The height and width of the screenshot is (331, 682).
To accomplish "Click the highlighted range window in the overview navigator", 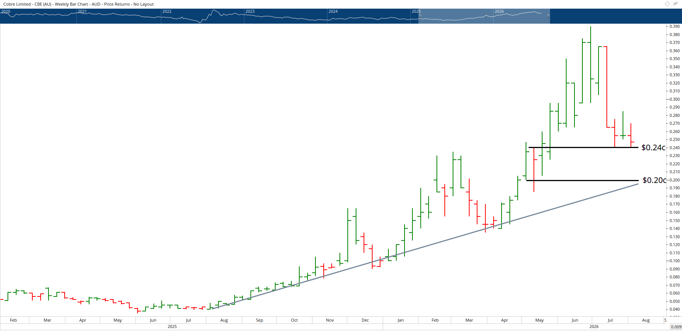I will [484, 16].
